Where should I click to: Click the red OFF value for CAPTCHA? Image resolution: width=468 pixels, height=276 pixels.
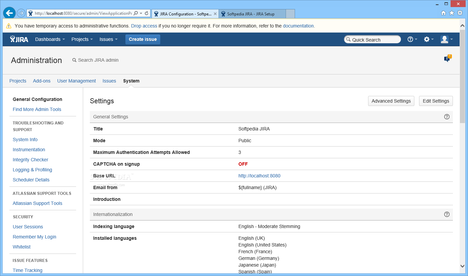tap(243, 164)
